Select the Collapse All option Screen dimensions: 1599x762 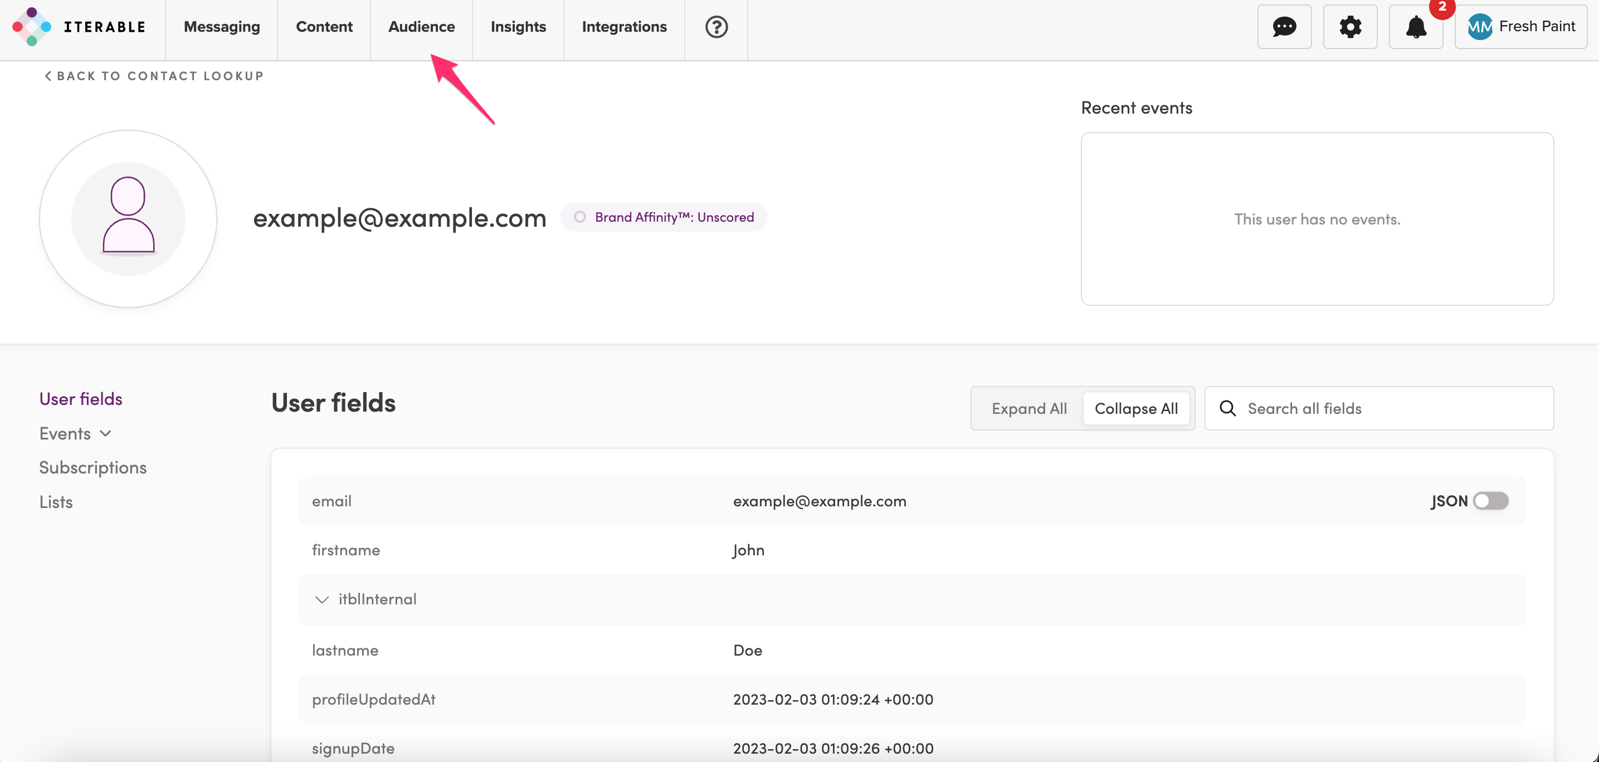(1135, 408)
